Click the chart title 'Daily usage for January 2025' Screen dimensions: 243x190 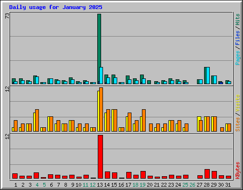click(56, 7)
